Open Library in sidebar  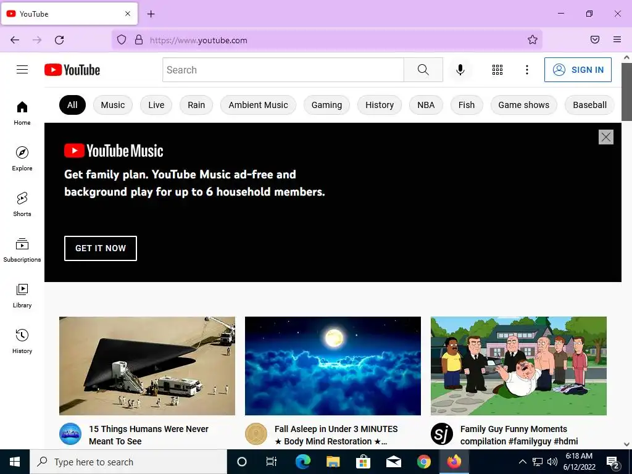pyautogui.click(x=22, y=296)
